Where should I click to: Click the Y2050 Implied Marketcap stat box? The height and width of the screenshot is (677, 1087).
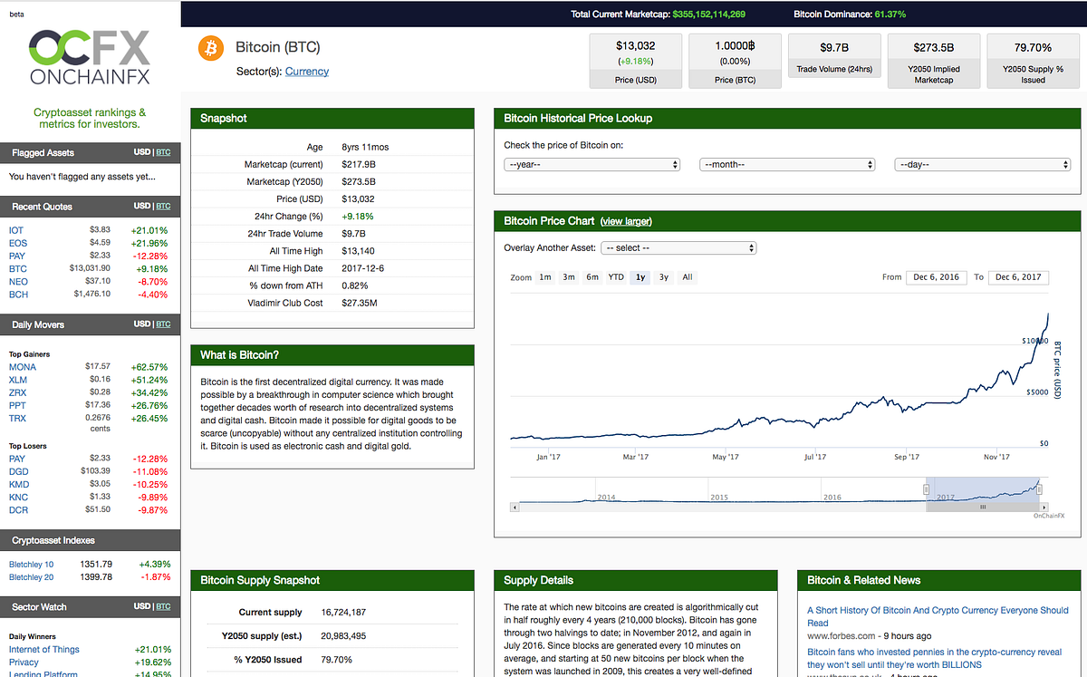[934, 61]
